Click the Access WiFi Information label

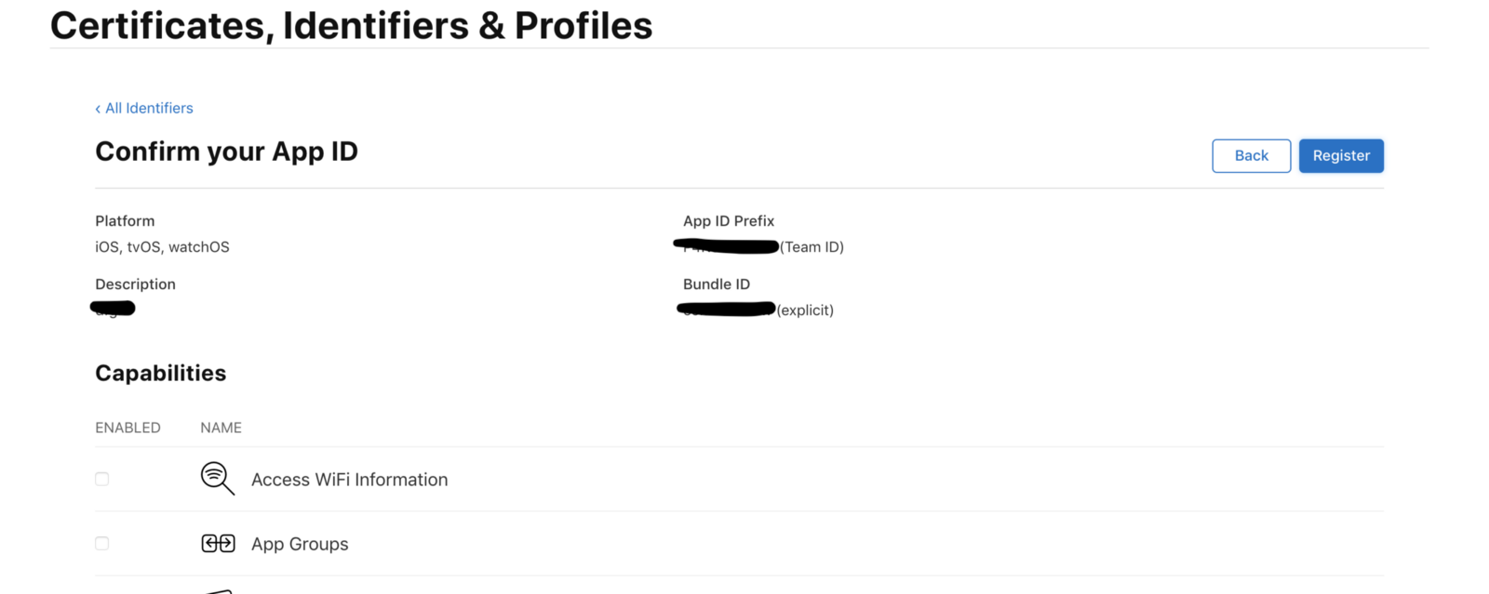349,480
